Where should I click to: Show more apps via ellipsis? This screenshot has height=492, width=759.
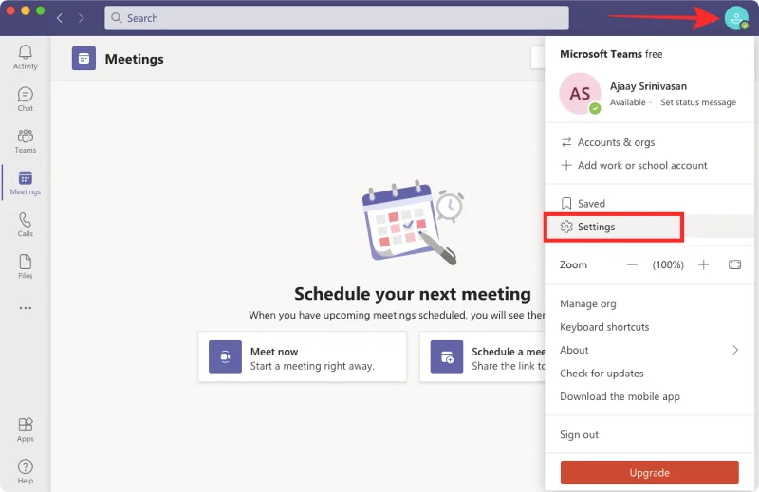pyautogui.click(x=26, y=307)
